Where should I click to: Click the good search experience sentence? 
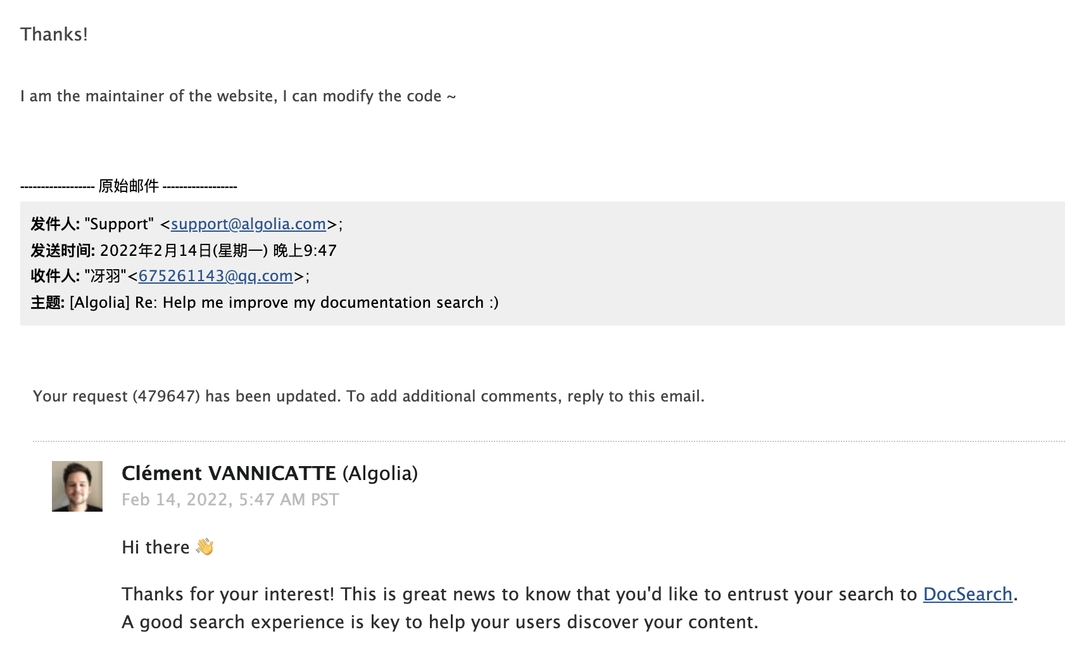point(440,622)
